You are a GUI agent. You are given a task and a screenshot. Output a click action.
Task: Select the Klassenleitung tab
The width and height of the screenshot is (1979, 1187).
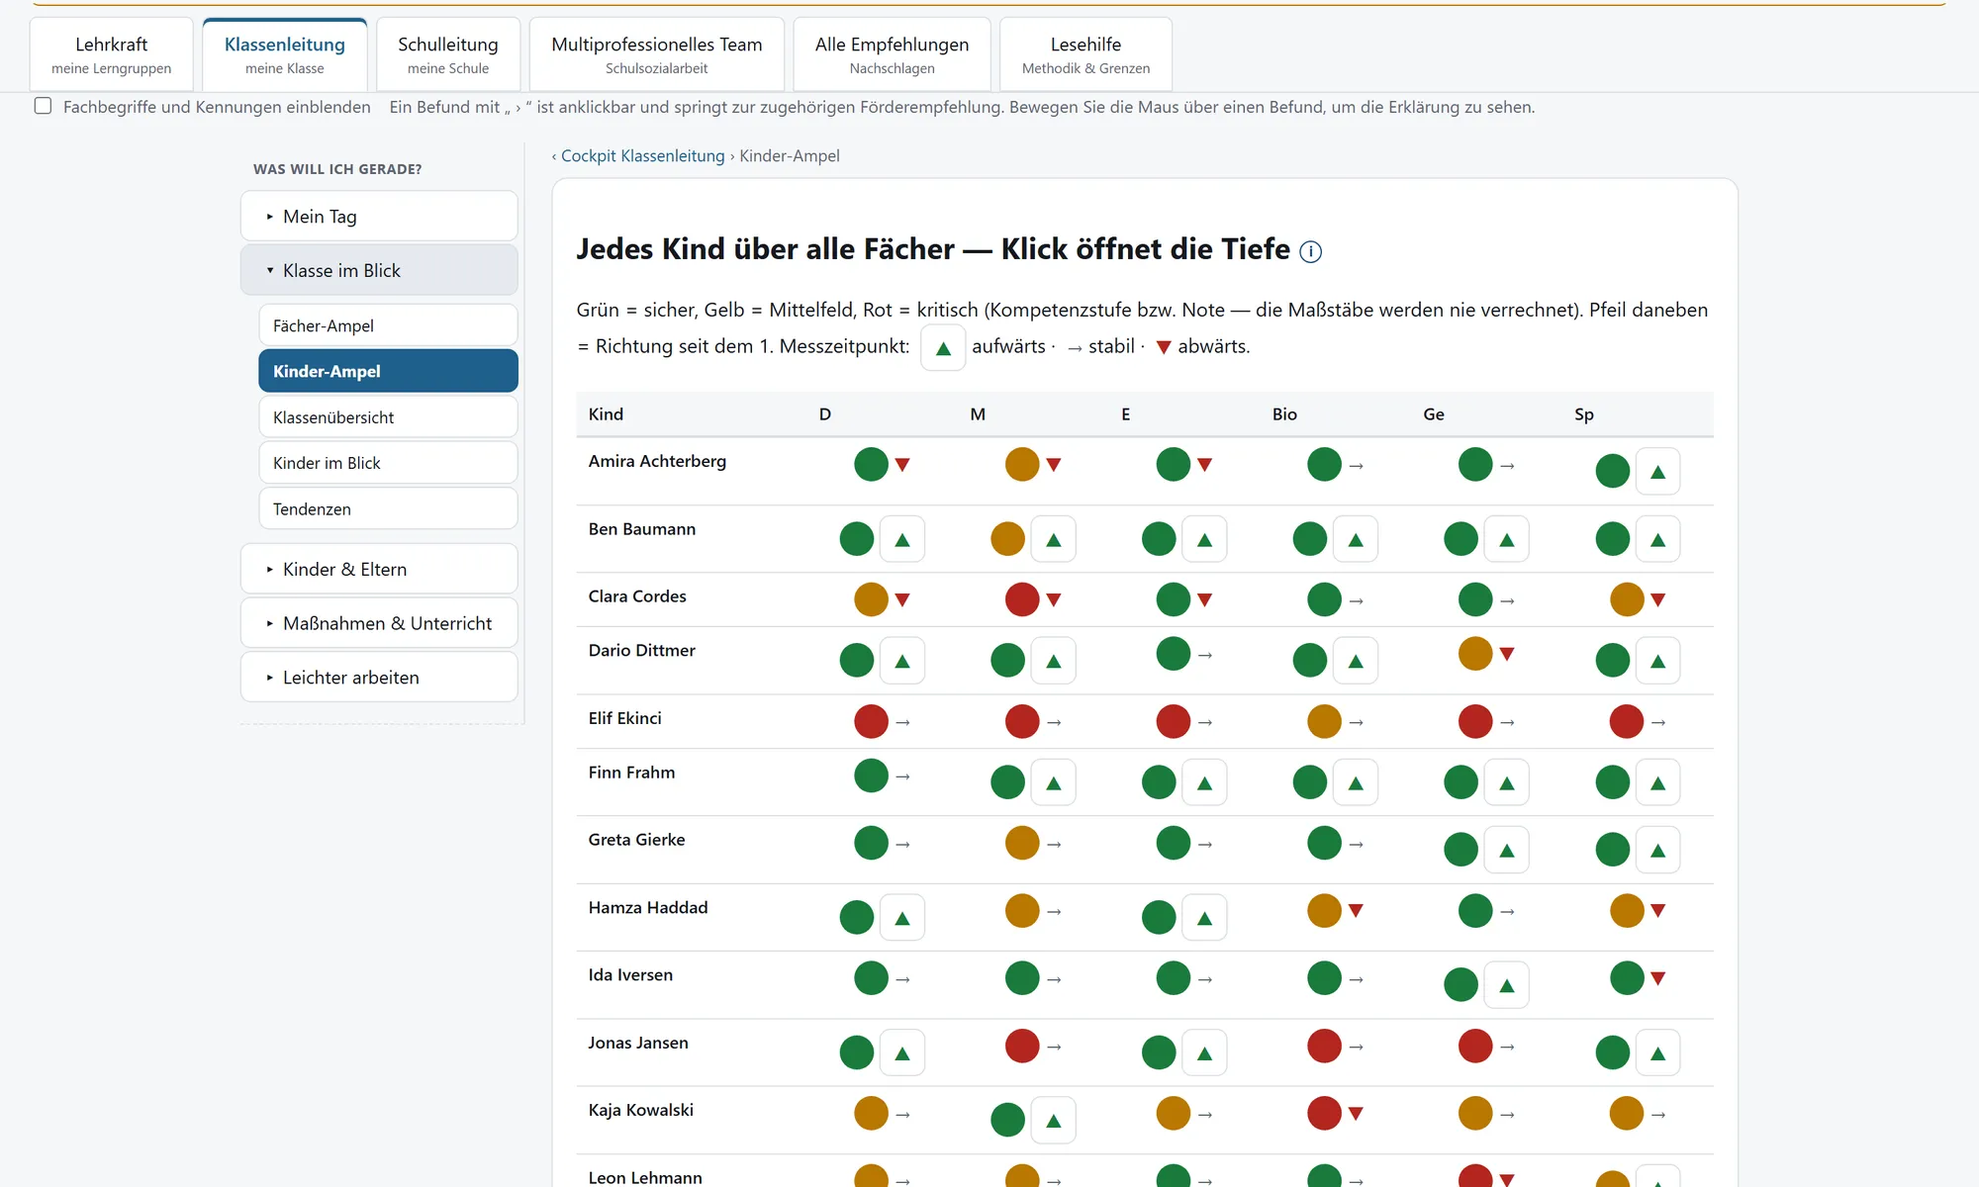285,54
